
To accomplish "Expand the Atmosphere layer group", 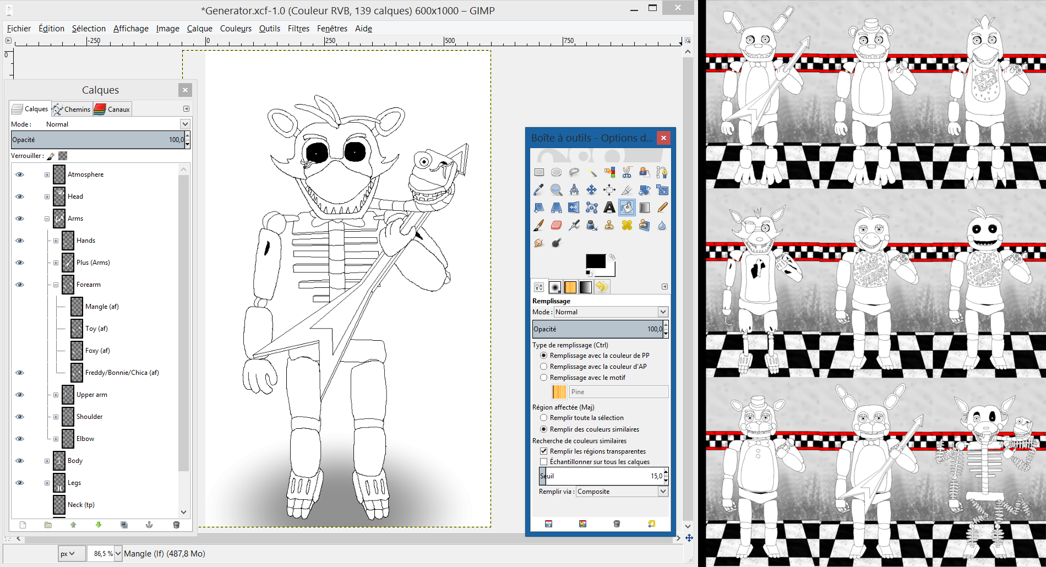I will click(47, 175).
